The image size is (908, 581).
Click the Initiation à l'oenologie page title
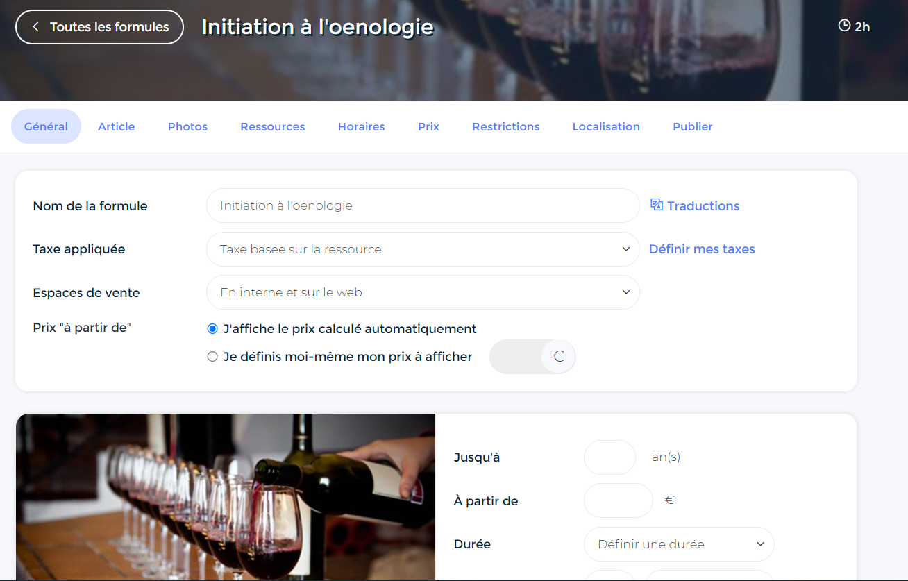click(x=317, y=27)
